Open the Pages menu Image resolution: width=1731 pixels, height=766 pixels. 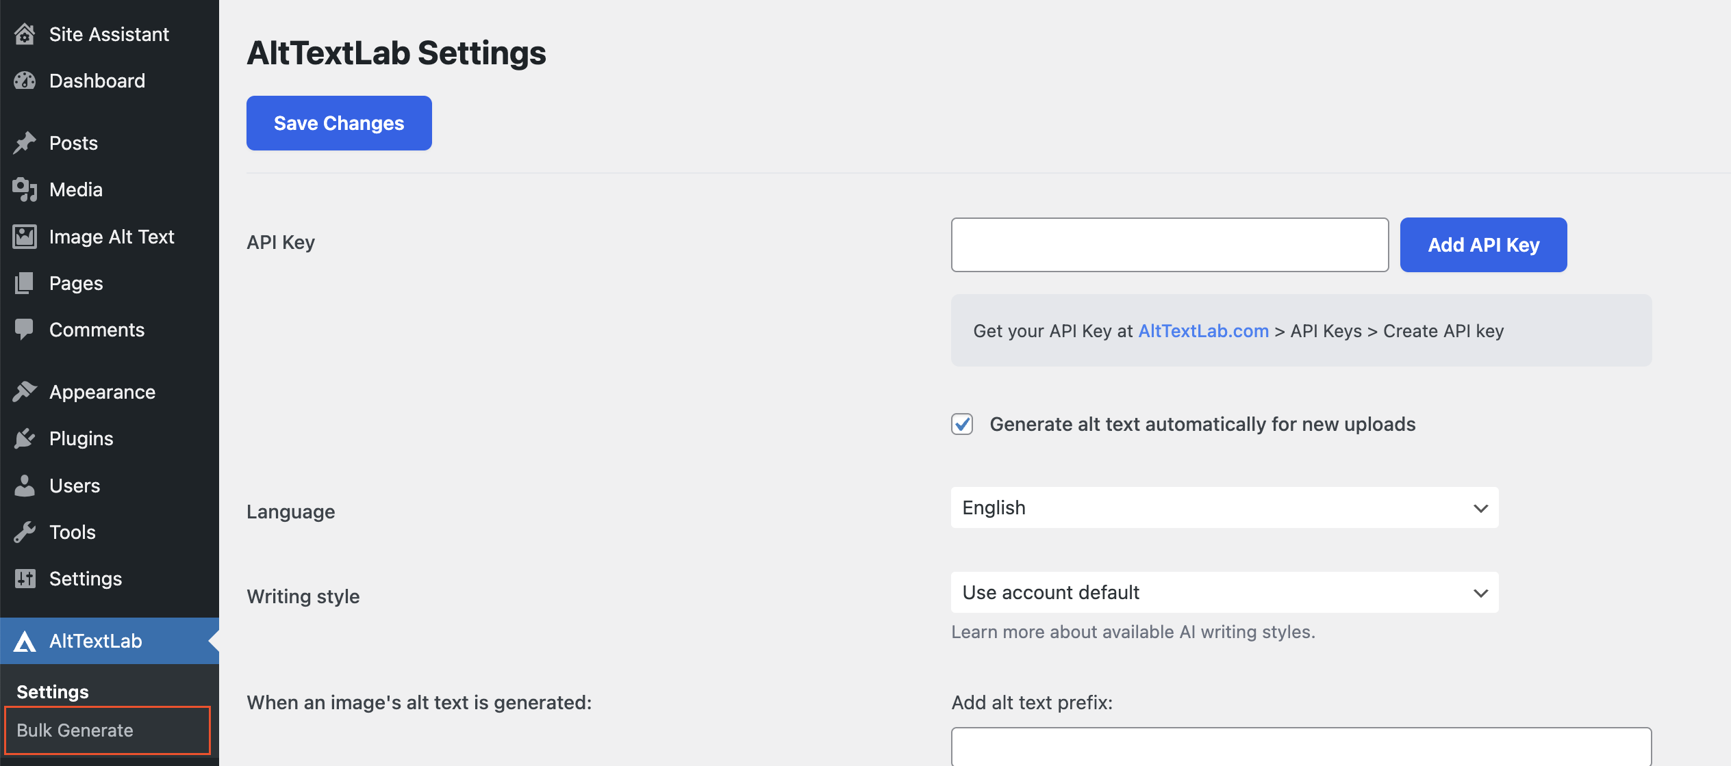(110, 283)
